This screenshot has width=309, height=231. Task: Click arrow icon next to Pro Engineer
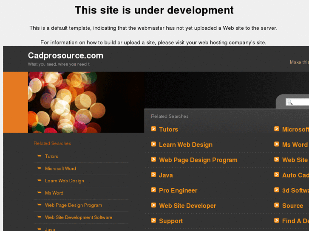tap(153, 190)
